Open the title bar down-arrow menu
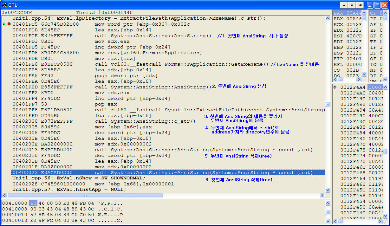 click(x=344, y=5)
